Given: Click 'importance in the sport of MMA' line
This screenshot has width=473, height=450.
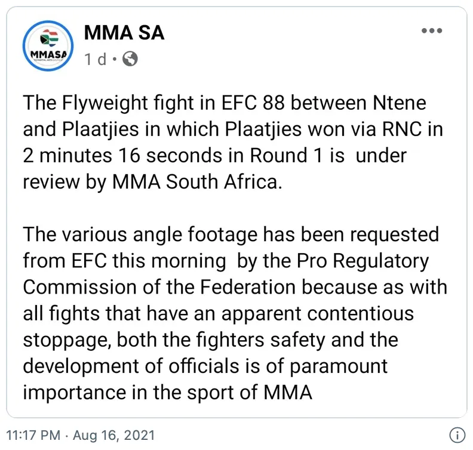Looking at the screenshot, I should pyautogui.click(x=167, y=393).
